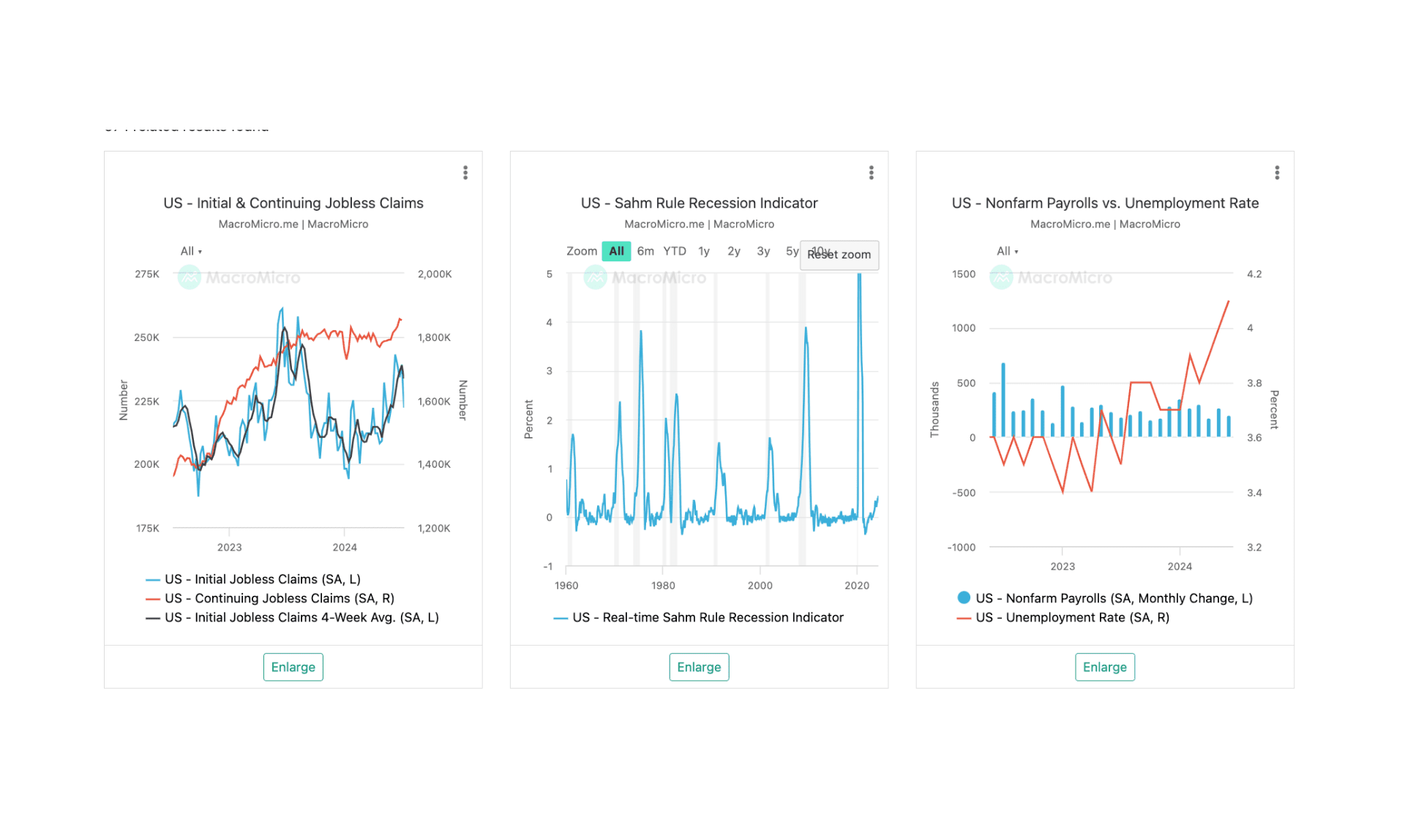
Task: Open the kebab menu on Jobless Claims chart
Action: pyautogui.click(x=465, y=172)
